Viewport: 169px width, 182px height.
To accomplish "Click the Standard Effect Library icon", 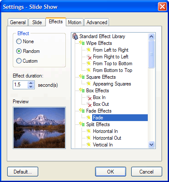I will pyautogui.click(x=75, y=36).
